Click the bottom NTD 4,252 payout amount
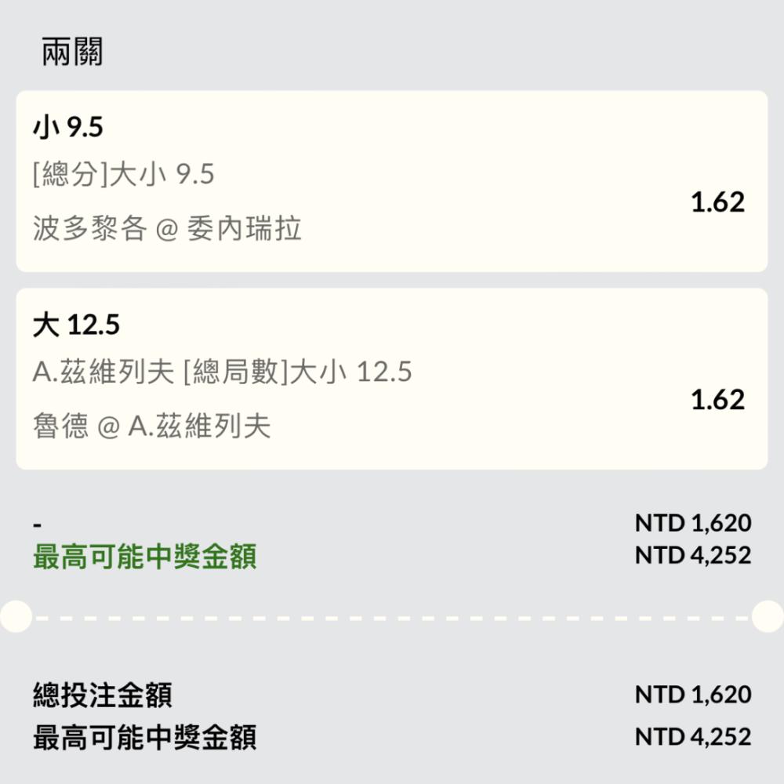 pyautogui.click(x=693, y=736)
